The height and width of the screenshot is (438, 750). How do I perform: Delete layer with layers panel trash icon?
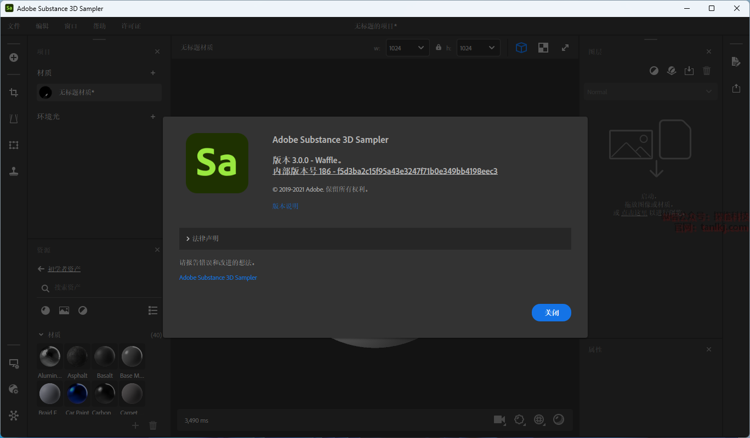[707, 71]
